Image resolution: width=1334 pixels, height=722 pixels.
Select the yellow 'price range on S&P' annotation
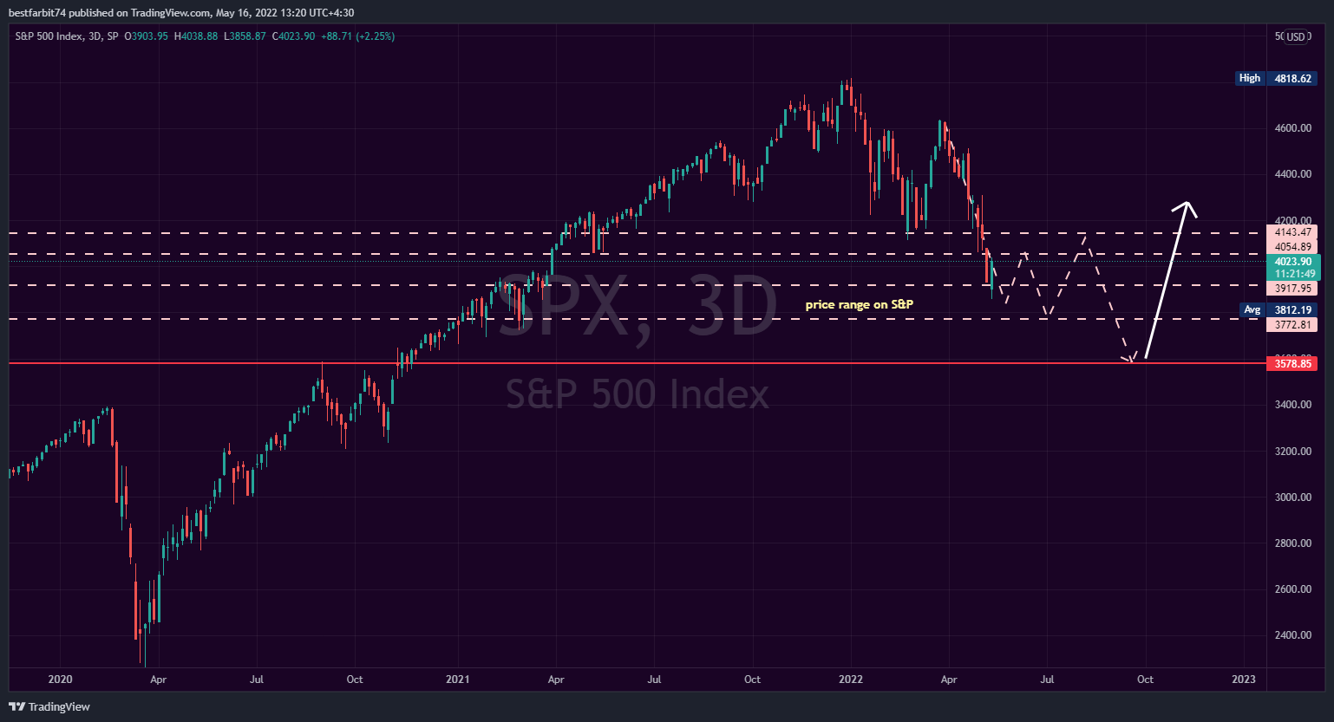click(x=859, y=304)
